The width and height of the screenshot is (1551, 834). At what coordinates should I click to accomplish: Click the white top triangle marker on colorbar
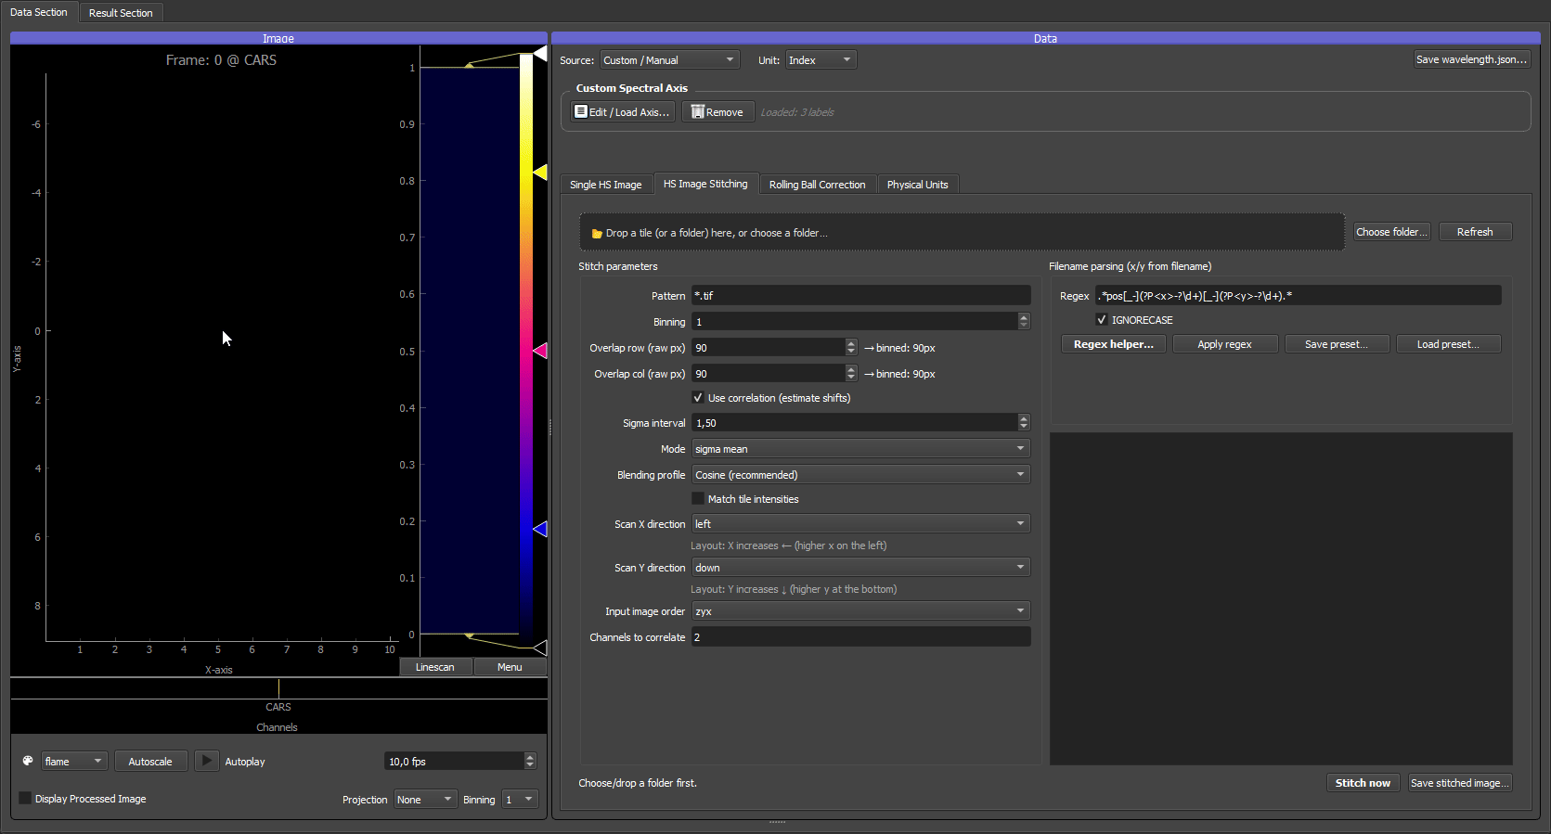(x=539, y=54)
